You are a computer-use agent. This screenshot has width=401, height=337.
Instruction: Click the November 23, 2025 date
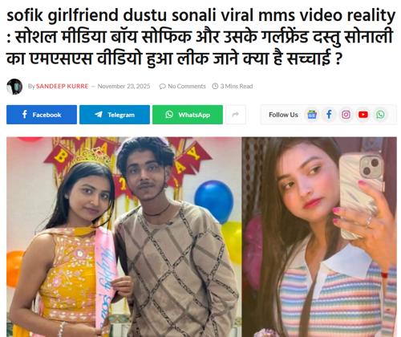coord(124,86)
